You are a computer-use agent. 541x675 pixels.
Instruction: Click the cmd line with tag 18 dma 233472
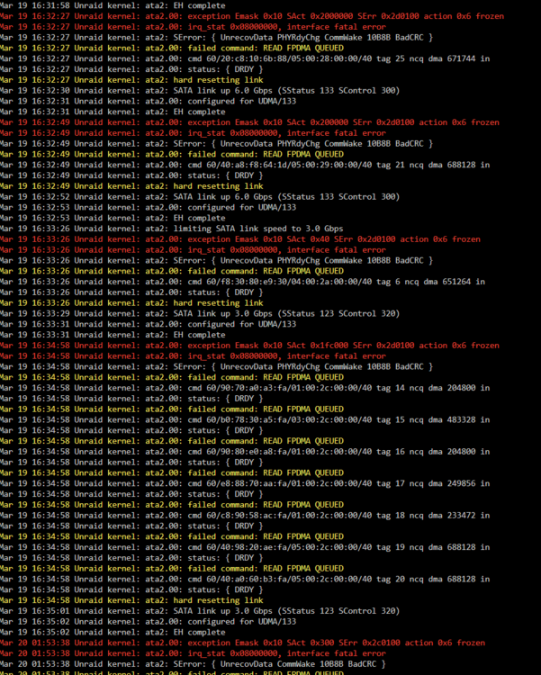245,516
